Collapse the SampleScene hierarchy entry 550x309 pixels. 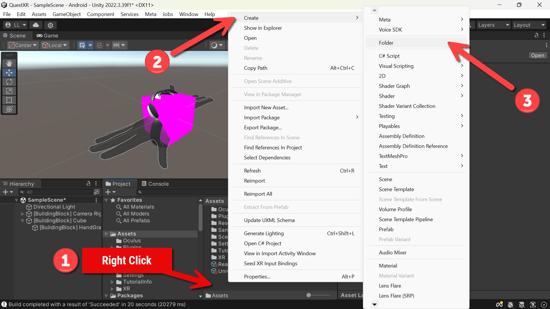17,200
